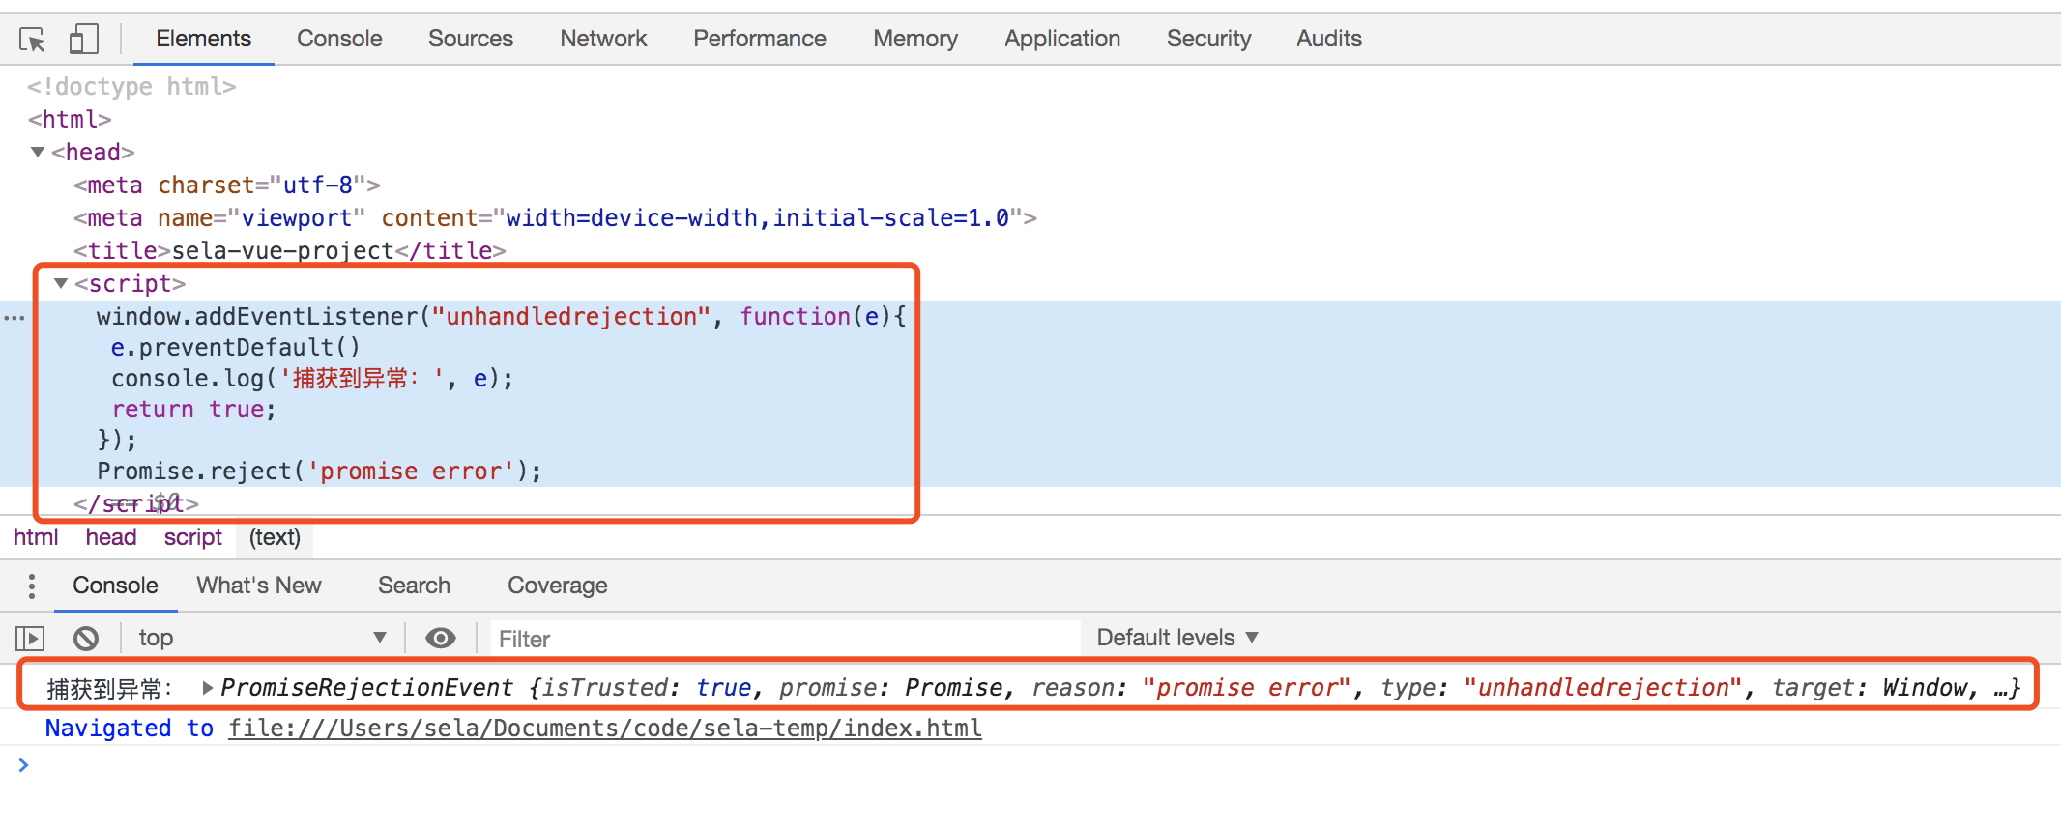This screenshot has width=2061, height=829.
Task: Collapse the script element node
Action: point(61,283)
